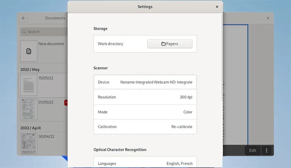Click the Work directory label
The image size is (291, 168).
tap(110, 44)
